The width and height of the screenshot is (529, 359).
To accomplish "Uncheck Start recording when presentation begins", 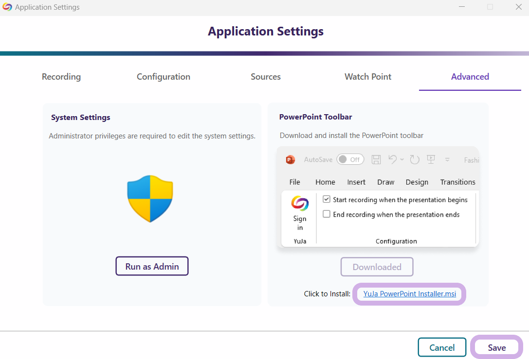I will 327,200.
